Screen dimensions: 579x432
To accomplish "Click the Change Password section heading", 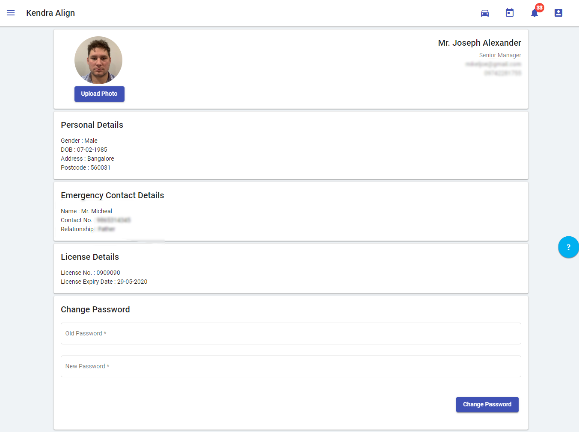I will (95, 309).
